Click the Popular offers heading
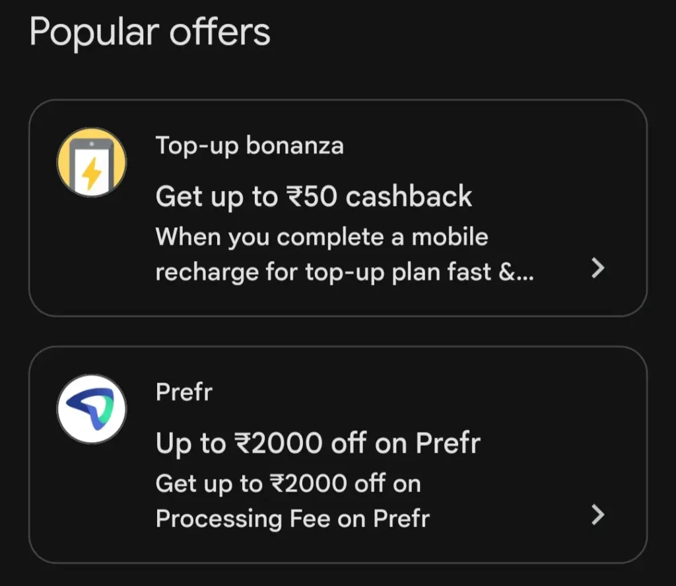 [151, 32]
